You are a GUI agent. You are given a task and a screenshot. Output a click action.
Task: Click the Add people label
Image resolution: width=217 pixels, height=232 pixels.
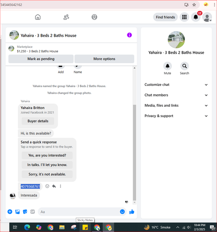coord(61,72)
